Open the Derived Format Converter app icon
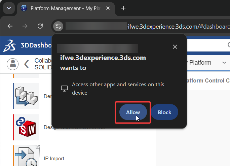 [x=27, y=96]
